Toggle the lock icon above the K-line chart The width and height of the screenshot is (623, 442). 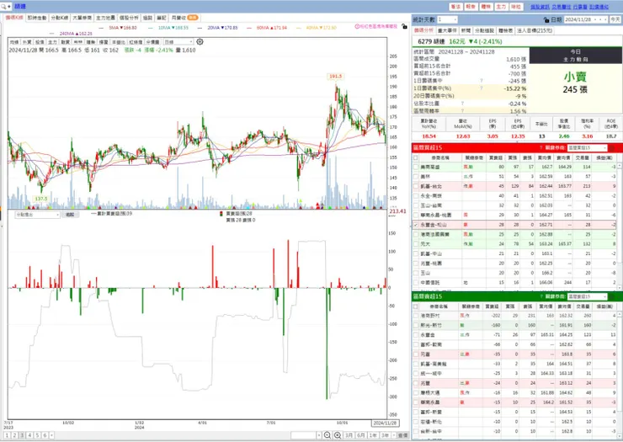404,27
